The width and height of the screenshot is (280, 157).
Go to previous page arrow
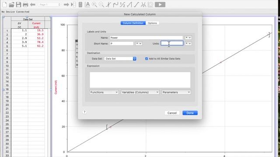32,4
